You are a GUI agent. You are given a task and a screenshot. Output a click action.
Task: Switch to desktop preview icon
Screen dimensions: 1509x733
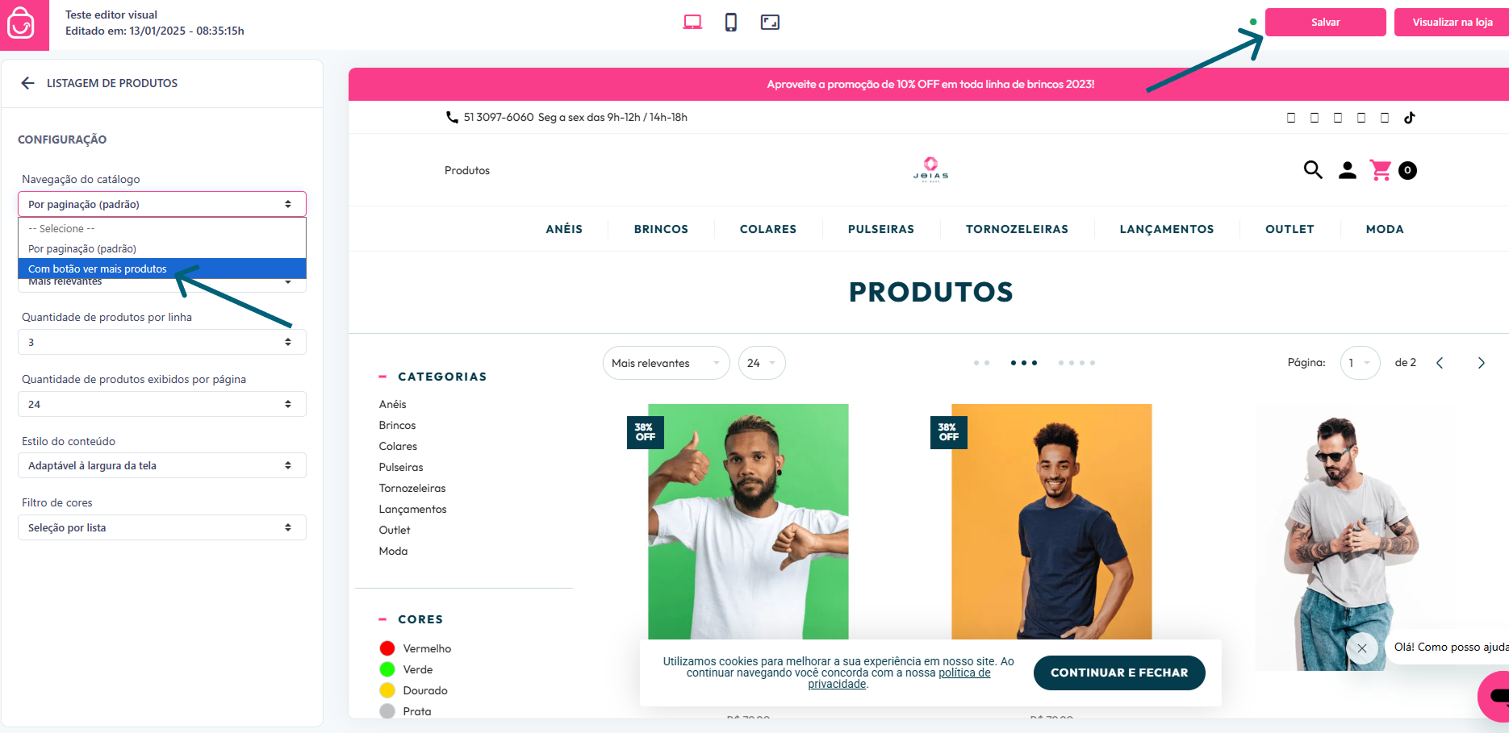(692, 23)
